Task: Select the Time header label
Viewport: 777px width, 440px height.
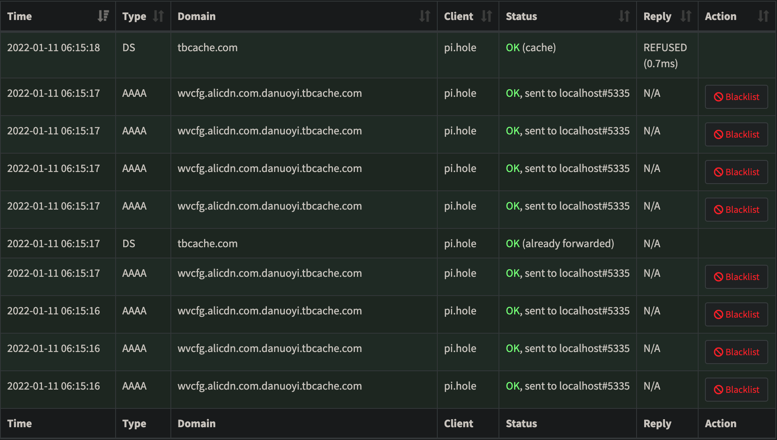Action: coord(20,16)
